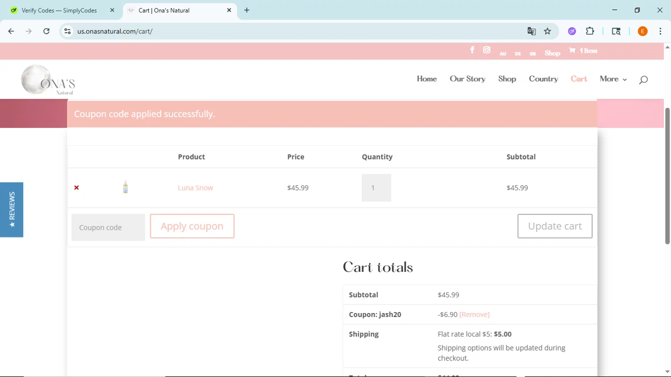Close the Cart Ona's Natural tab
Viewport: 671px width, 377px height.
point(229,10)
